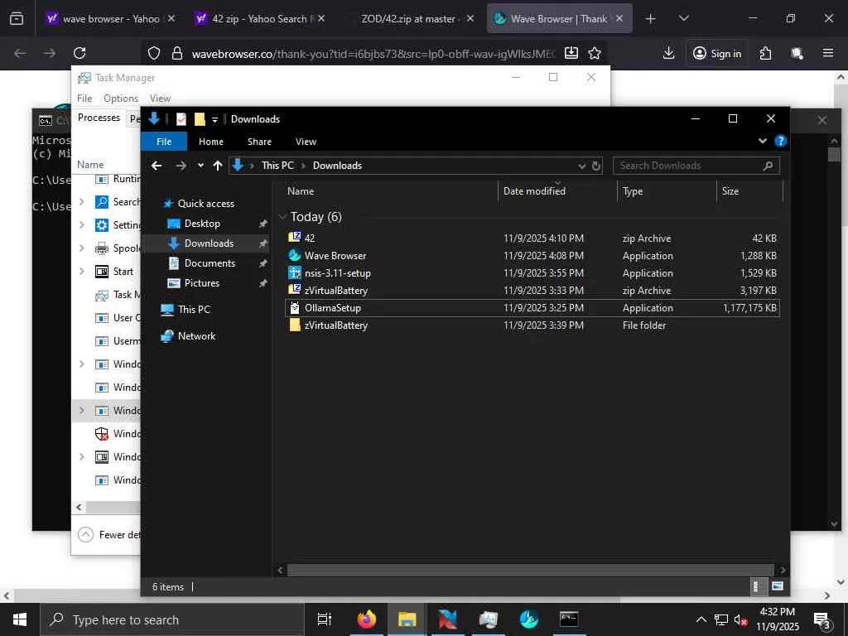Click the taskbar search box

click(172, 619)
